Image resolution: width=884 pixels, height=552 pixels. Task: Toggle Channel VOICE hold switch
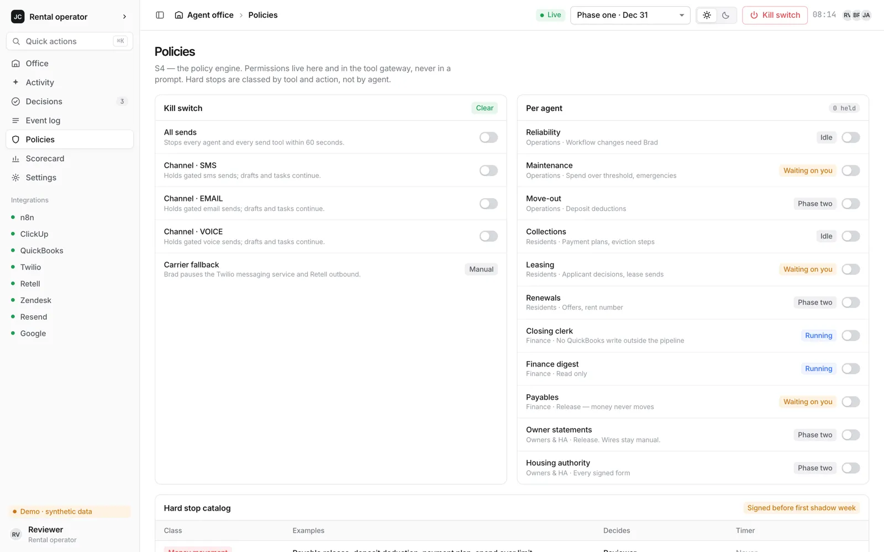(488, 236)
